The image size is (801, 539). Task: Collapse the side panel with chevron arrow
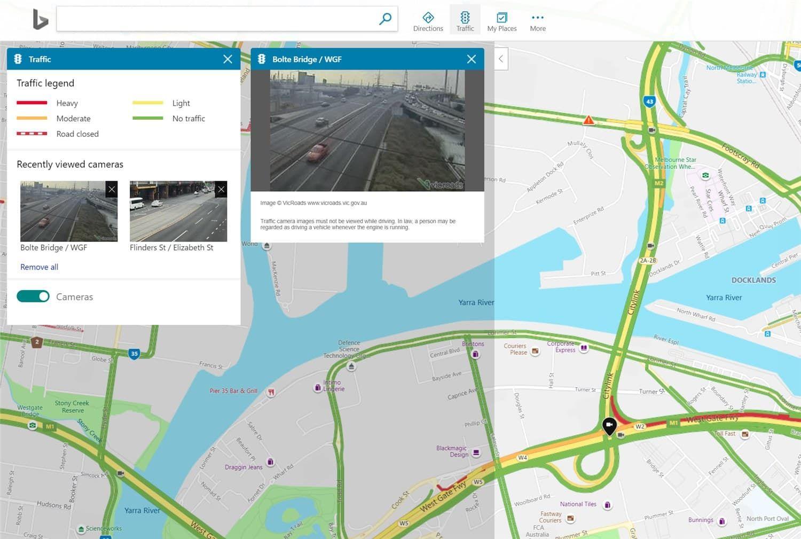pyautogui.click(x=501, y=59)
